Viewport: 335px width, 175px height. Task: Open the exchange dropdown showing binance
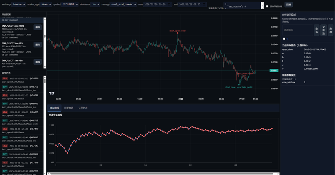pos(18,4)
